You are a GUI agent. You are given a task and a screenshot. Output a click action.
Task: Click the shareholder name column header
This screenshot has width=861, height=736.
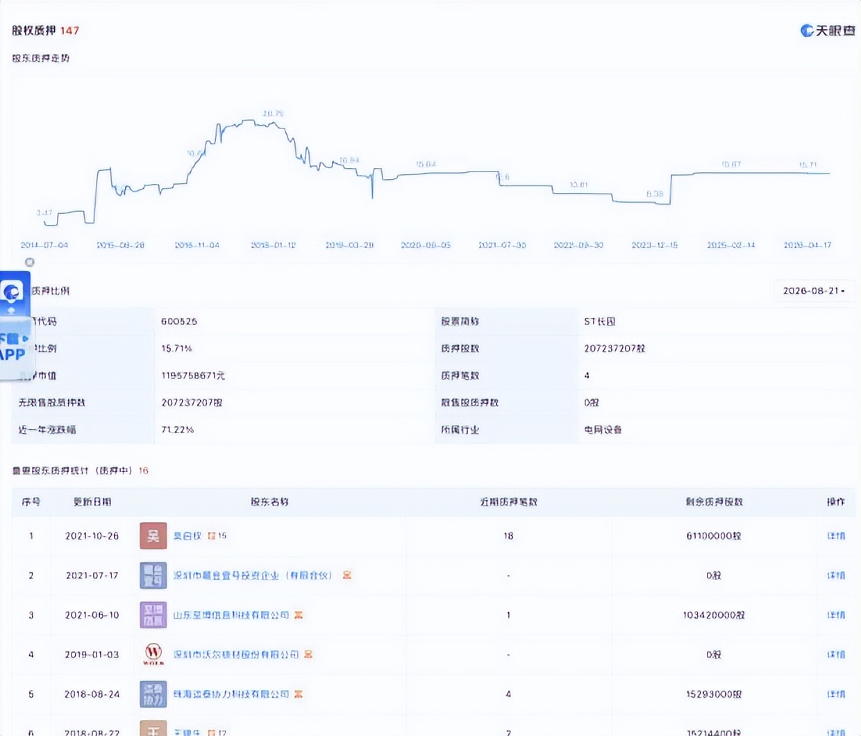[x=269, y=502]
